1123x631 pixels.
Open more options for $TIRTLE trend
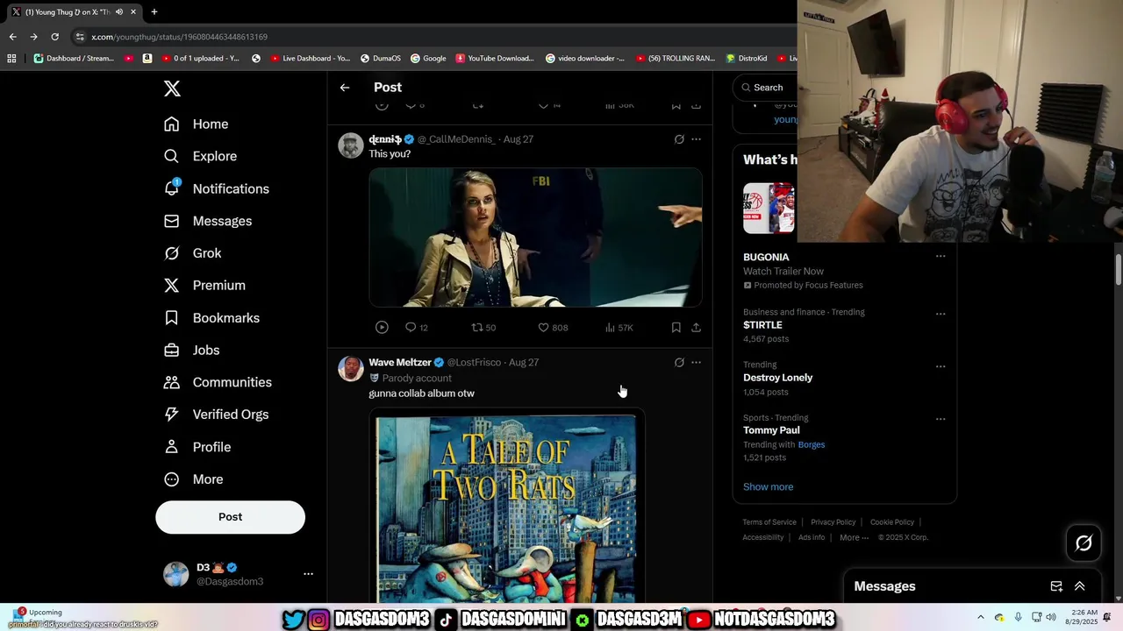[941, 314]
